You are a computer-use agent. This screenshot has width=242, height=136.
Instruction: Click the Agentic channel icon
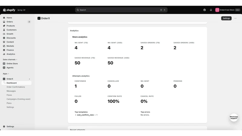(4, 67)
